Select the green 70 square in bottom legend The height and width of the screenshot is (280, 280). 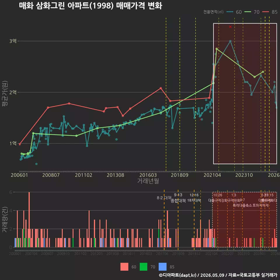click(x=143, y=267)
